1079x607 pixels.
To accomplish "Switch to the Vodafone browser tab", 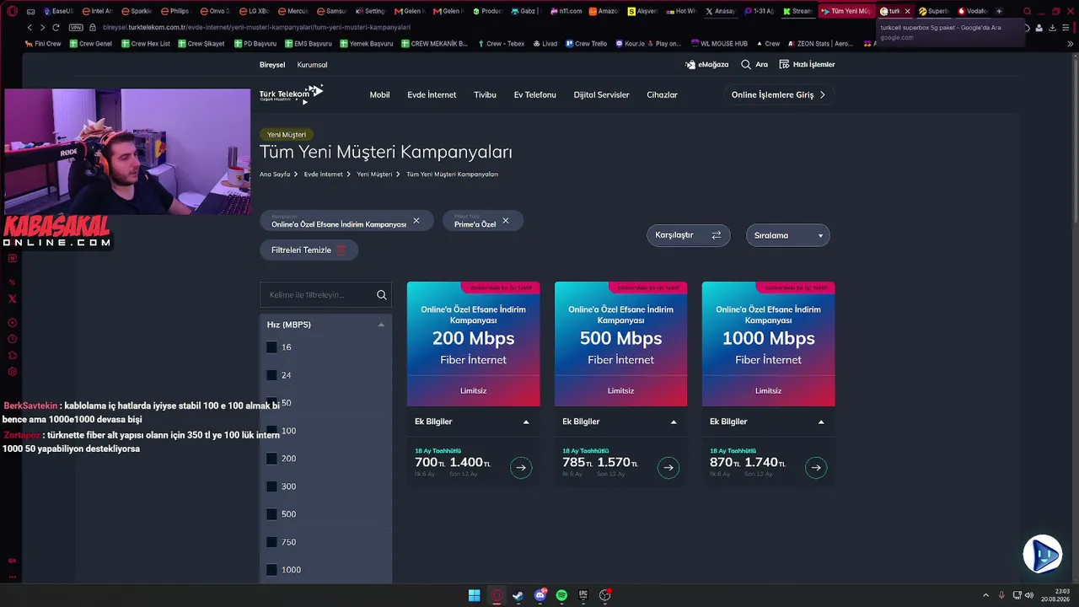I will (973, 11).
